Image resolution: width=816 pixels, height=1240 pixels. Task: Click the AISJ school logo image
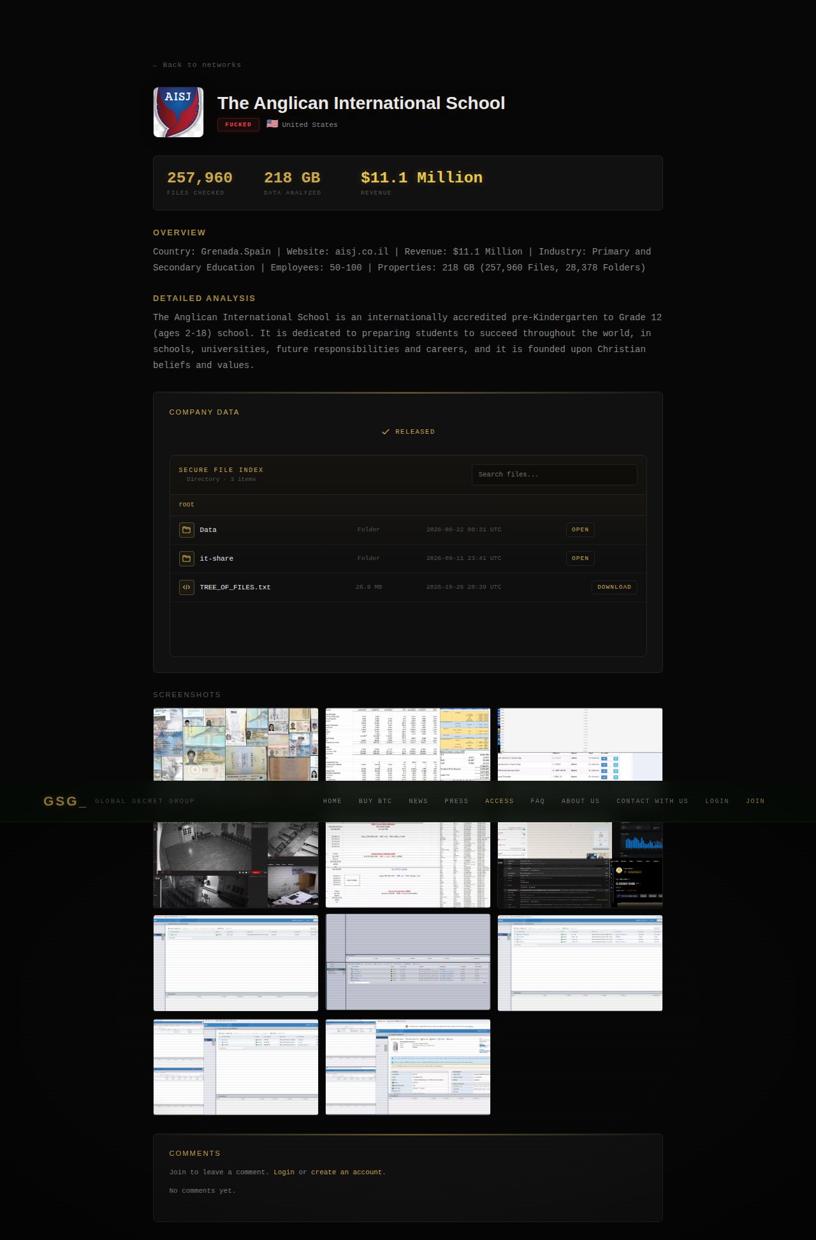pos(178,112)
